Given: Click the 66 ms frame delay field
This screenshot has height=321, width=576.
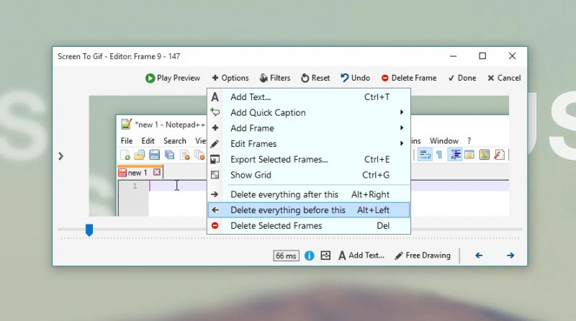Looking at the screenshot, I should tap(286, 256).
